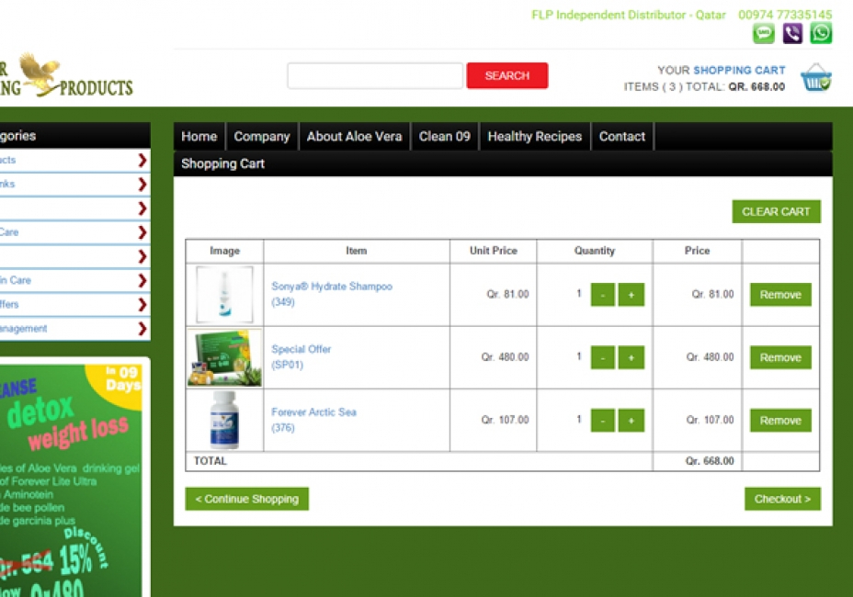
Task: Expand the fifth, label-hidden category arrow
Action: (x=142, y=256)
